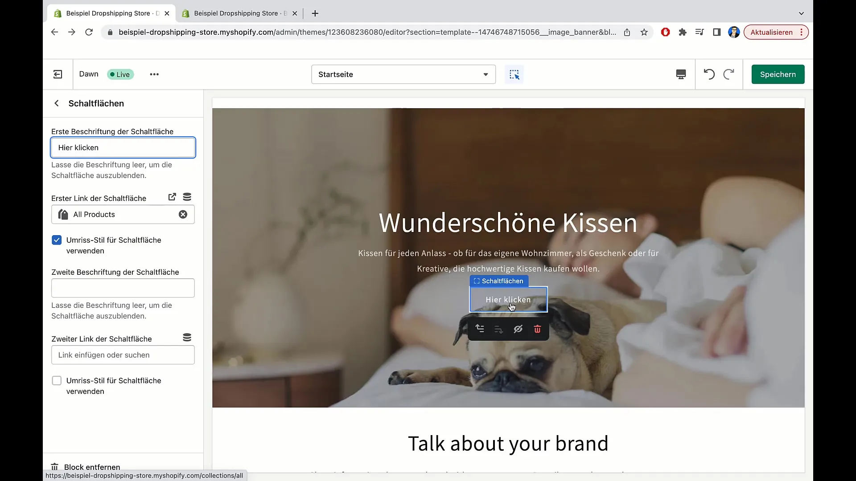
Task: Click the redo button in toolbar
Action: tap(728, 74)
